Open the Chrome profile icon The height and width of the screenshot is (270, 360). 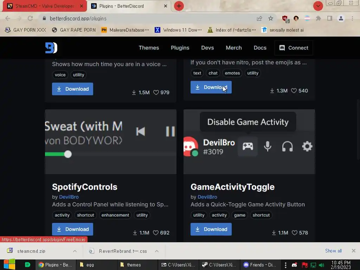tap(341, 18)
